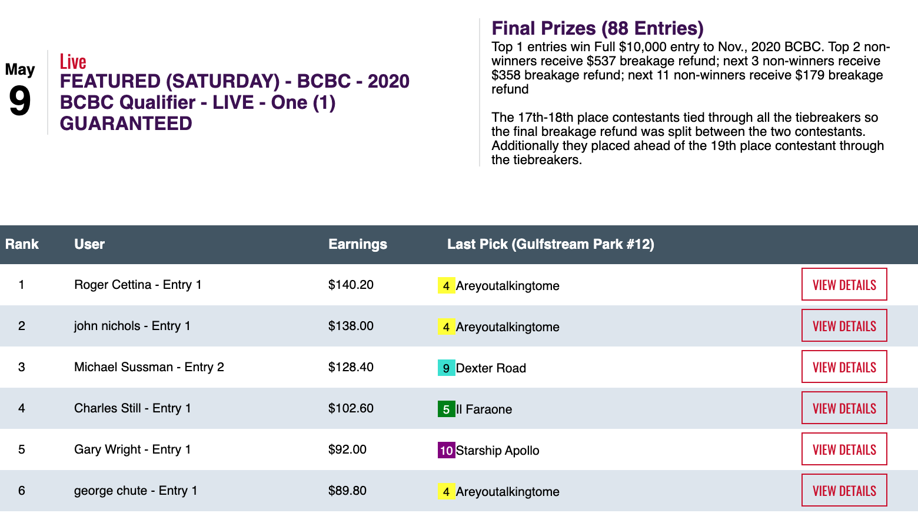The width and height of the screenshot is (918, 513).
Task: Click teal number 9 badge for Dexter Road
Action: coord(446,368)
